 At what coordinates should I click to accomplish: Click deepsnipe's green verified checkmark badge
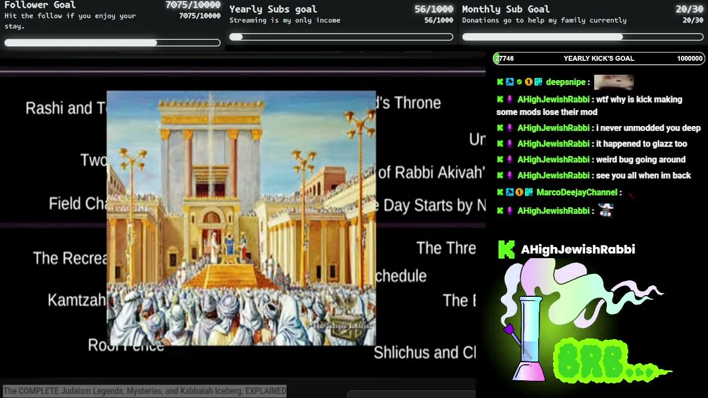click(x=519, y=82)
